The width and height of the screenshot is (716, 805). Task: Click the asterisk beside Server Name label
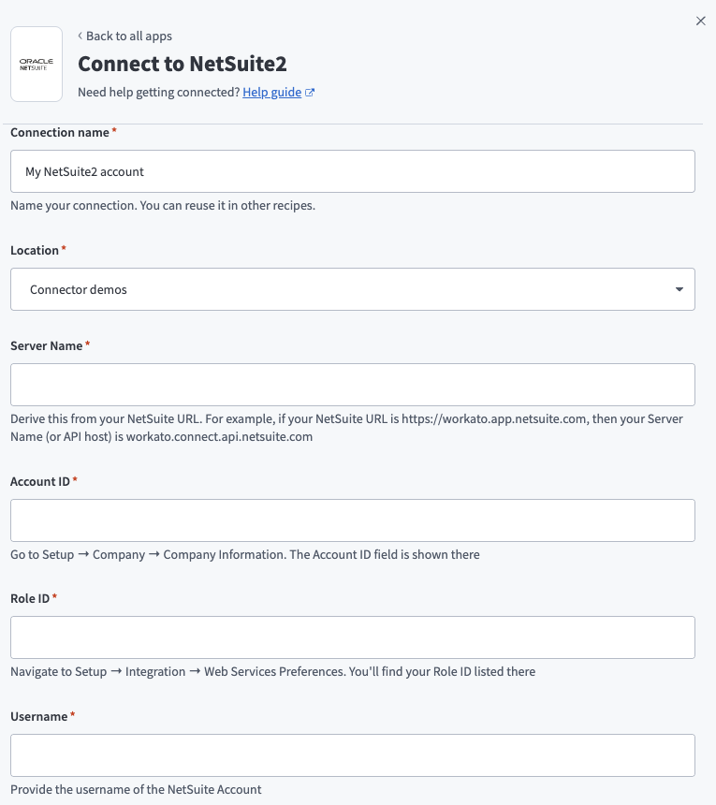point(87,342)
